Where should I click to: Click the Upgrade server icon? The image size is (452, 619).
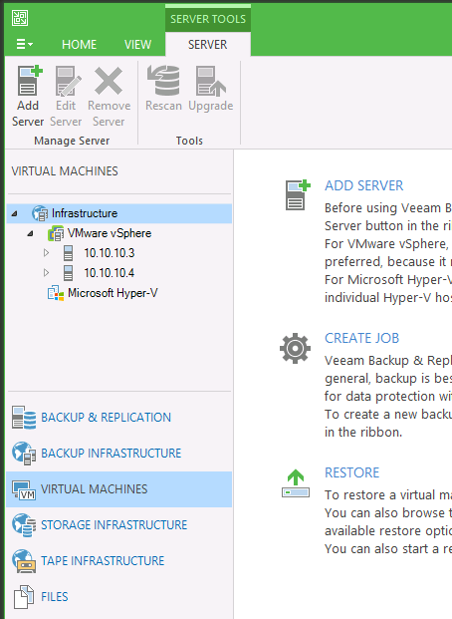coord(211,81)
